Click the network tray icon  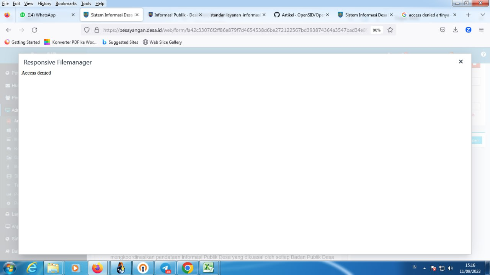pos(442,268)
